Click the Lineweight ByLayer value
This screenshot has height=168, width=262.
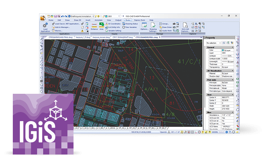pyautogui.click(x=227, y=61)
